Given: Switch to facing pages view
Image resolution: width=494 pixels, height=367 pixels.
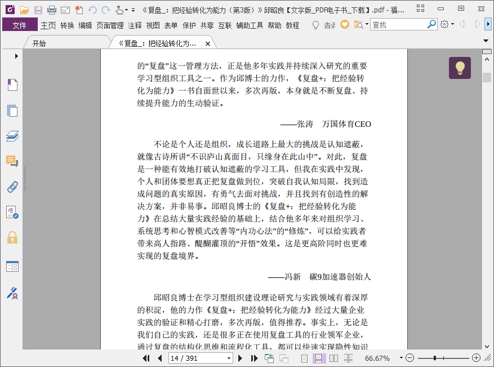Looking at the screenshot, I should pos(333,358).
